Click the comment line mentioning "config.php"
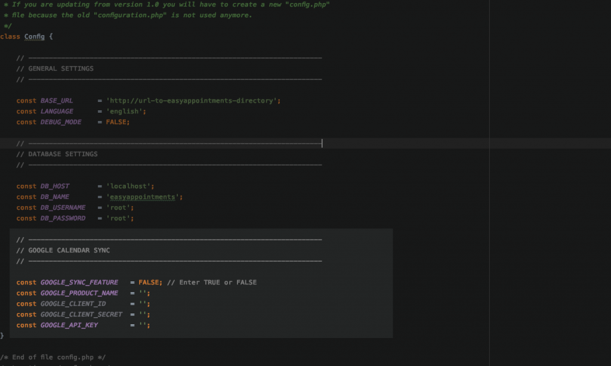The width and height of the screenshot is (611, 366). pyautogui.click(x=166, y=5)
